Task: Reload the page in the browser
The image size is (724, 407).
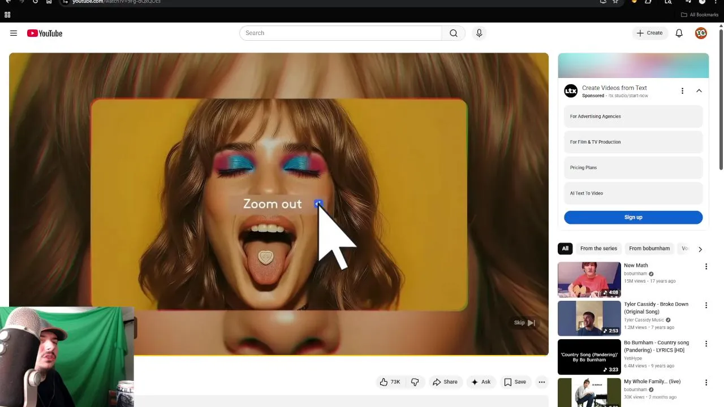Action: pos(35,2)
